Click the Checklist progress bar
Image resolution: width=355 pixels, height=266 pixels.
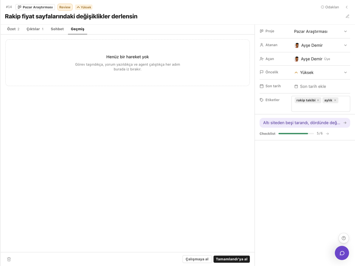[x=296, y=134]
